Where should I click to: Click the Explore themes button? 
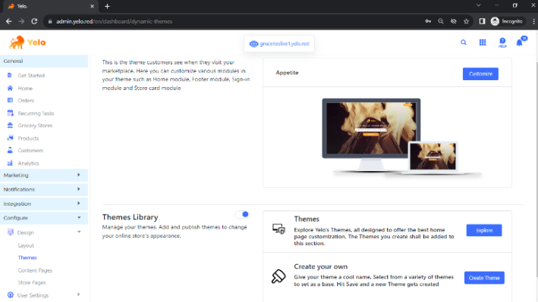[484, 230]
